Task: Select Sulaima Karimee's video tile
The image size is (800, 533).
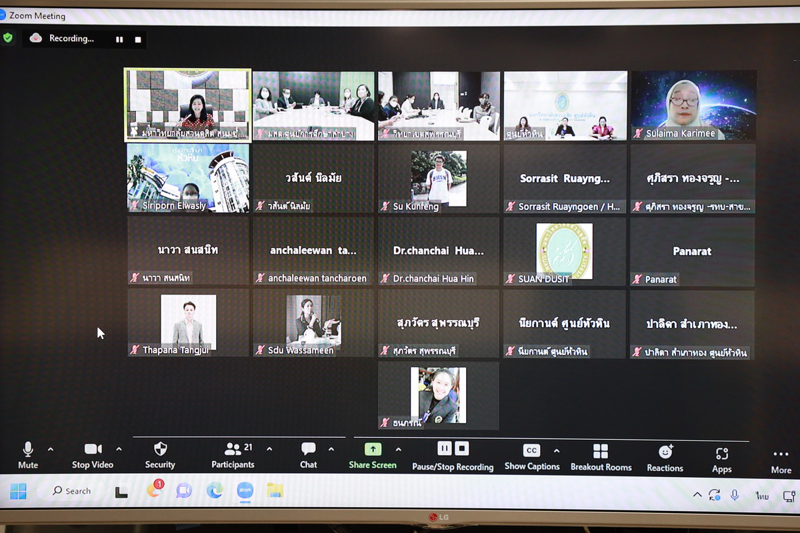Action: tap(693, 105)
